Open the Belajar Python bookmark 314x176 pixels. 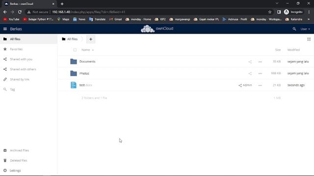pos(38,19)
